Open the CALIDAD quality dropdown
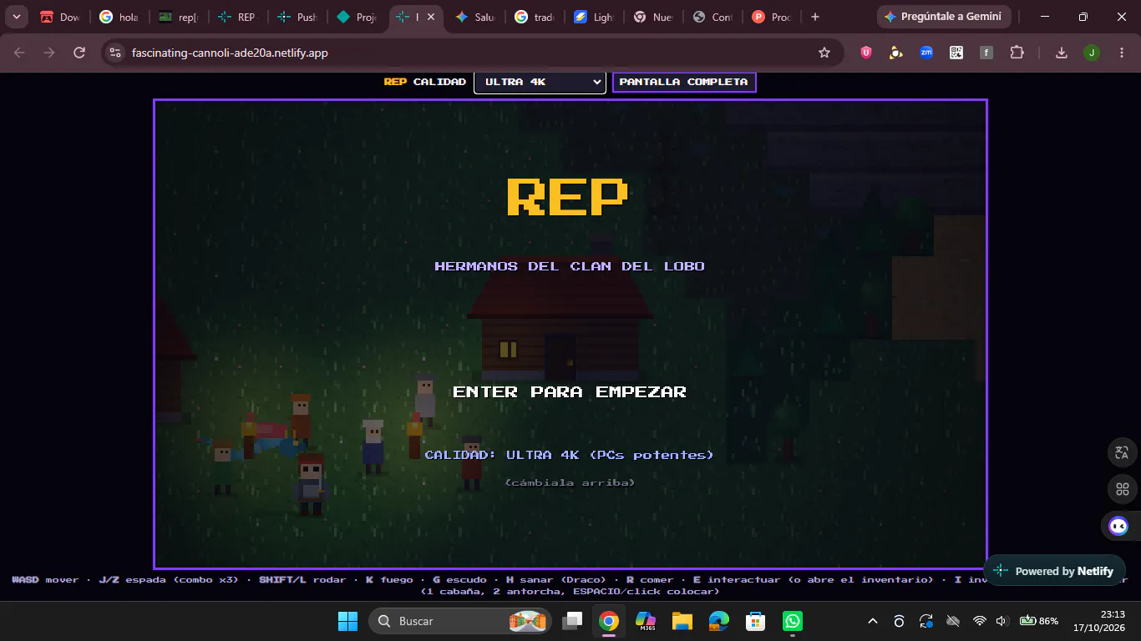 540,82
